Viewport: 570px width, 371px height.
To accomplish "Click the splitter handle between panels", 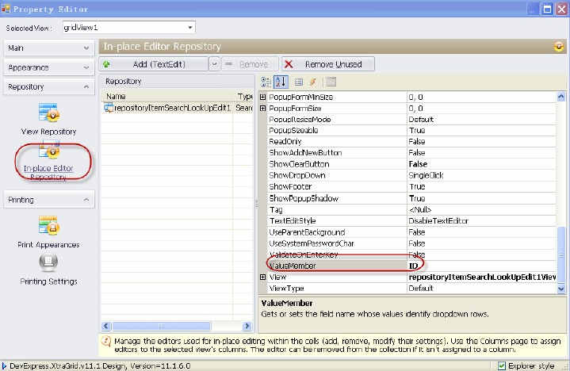I will click(x=257, y=204).
